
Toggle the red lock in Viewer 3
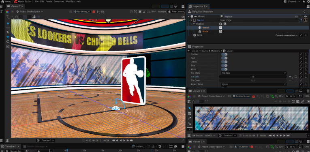pos(254,96)
